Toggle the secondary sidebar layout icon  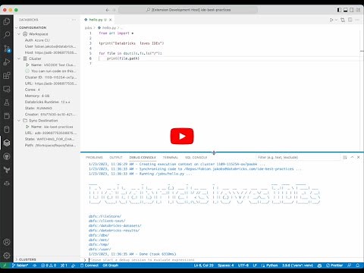(352, 10)
